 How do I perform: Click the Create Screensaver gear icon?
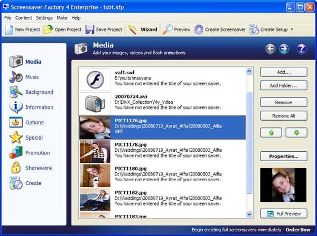199,29
